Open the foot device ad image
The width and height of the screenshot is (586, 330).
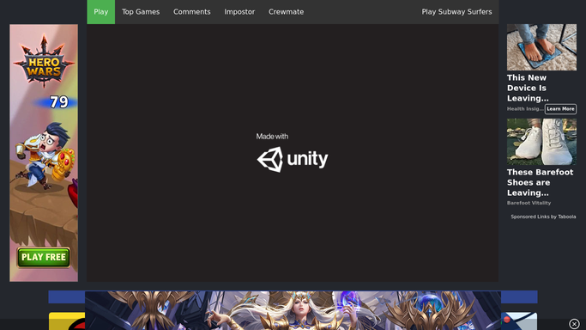[541, 47]
